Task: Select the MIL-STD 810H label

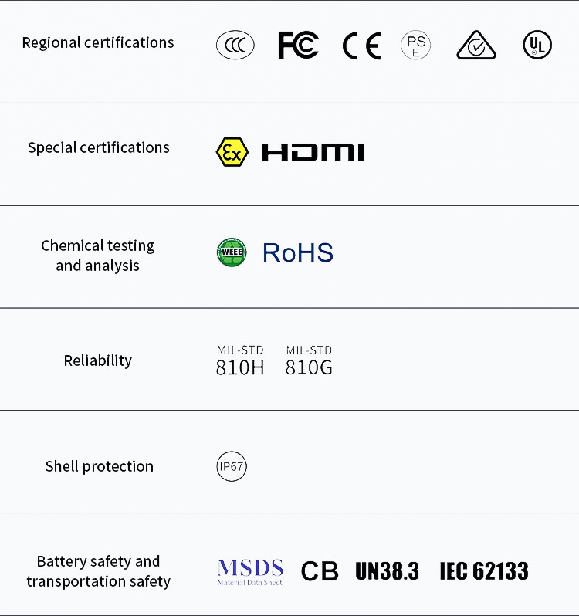Action: [240, 360]
